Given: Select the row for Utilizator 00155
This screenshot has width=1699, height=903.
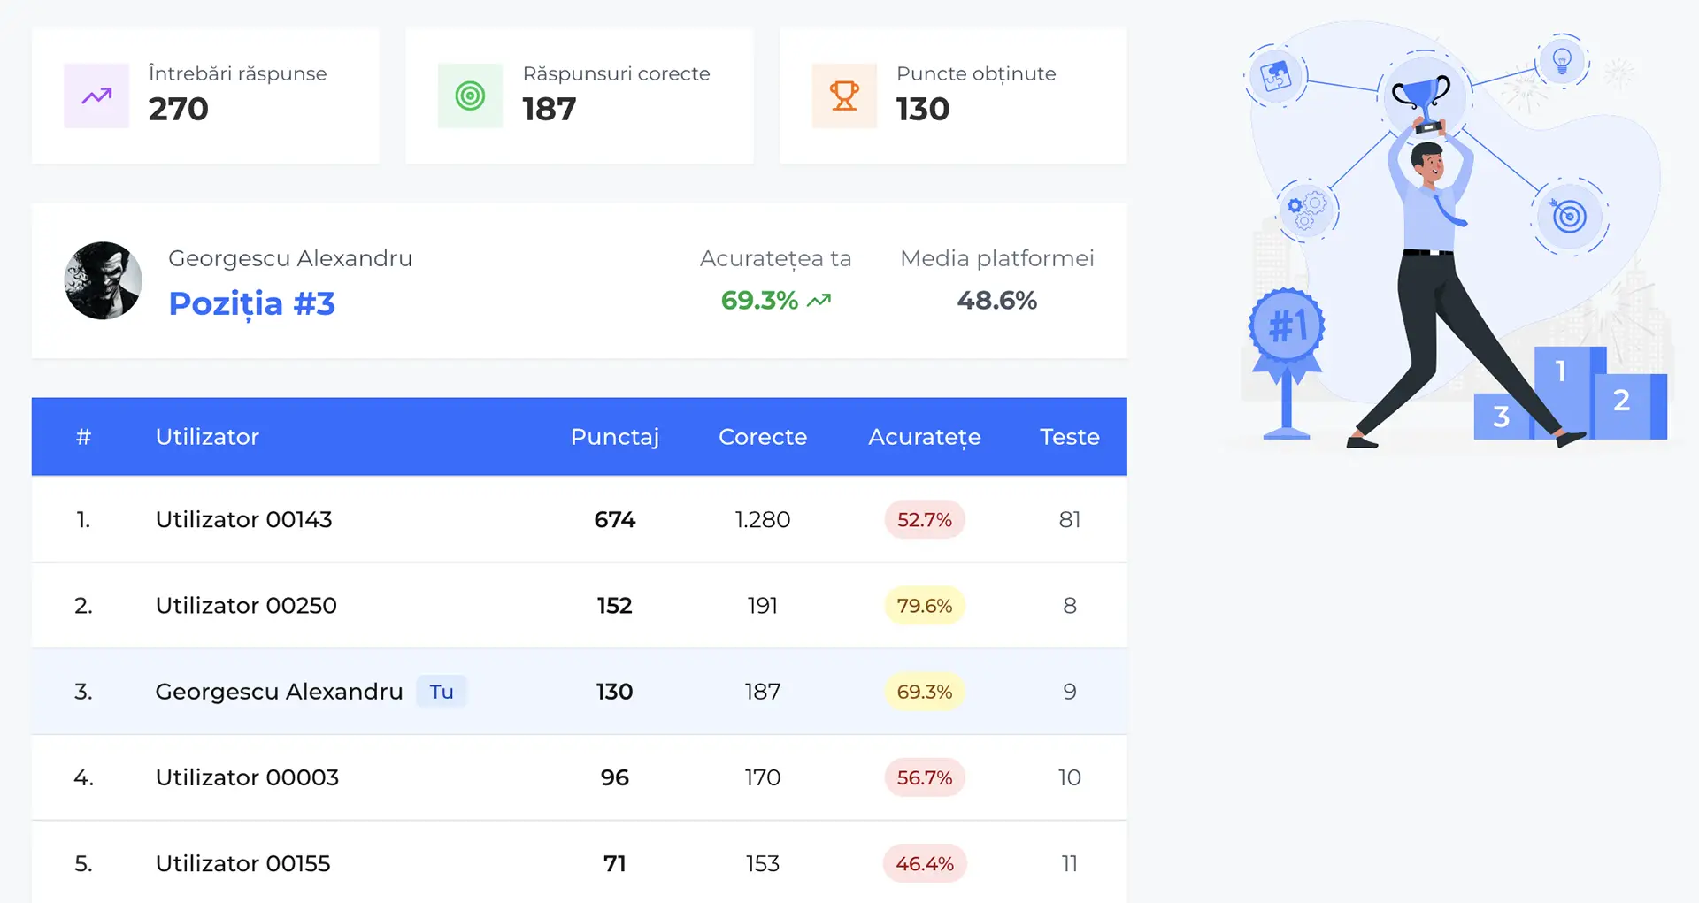Looking at the screenshot, I should [580, 863].
